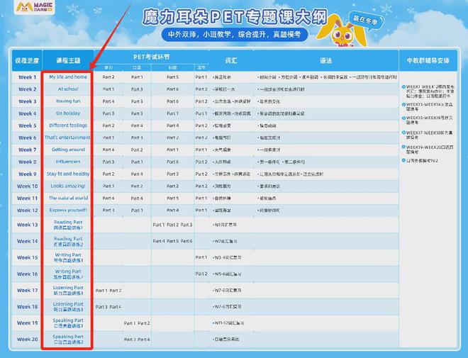This screenshot has width=468, height=358.
Task: Click the Week 17 cell
Action: (x=27, y=290)
